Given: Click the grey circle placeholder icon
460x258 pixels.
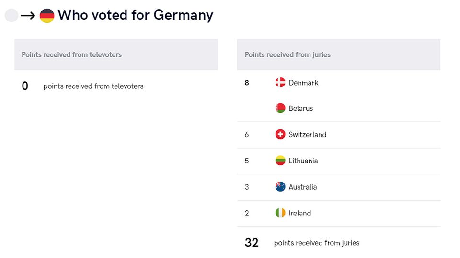Looking at the screenshot, I should click(11, 16).
